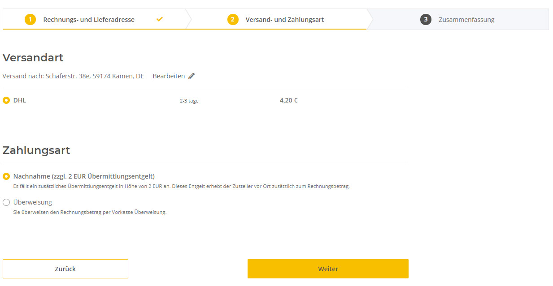Go to Versand- und Zahlungsart step label
Image resolution: width=553 pixels, height=286 pixels.
point(285,20)
